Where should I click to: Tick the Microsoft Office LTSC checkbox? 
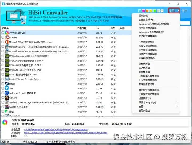coord(3,42)
